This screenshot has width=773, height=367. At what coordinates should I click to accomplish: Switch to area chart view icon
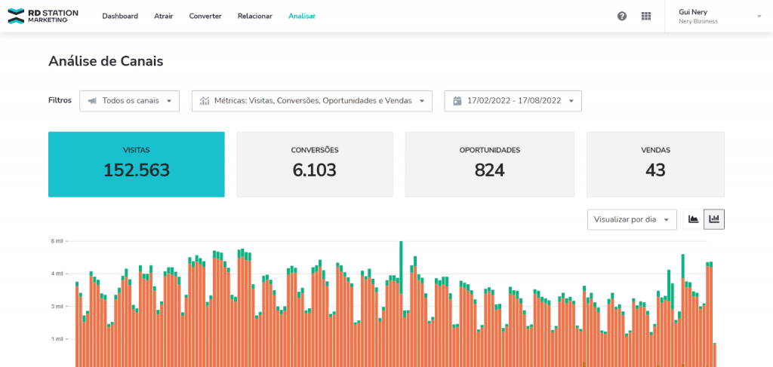tap(693, 219)
